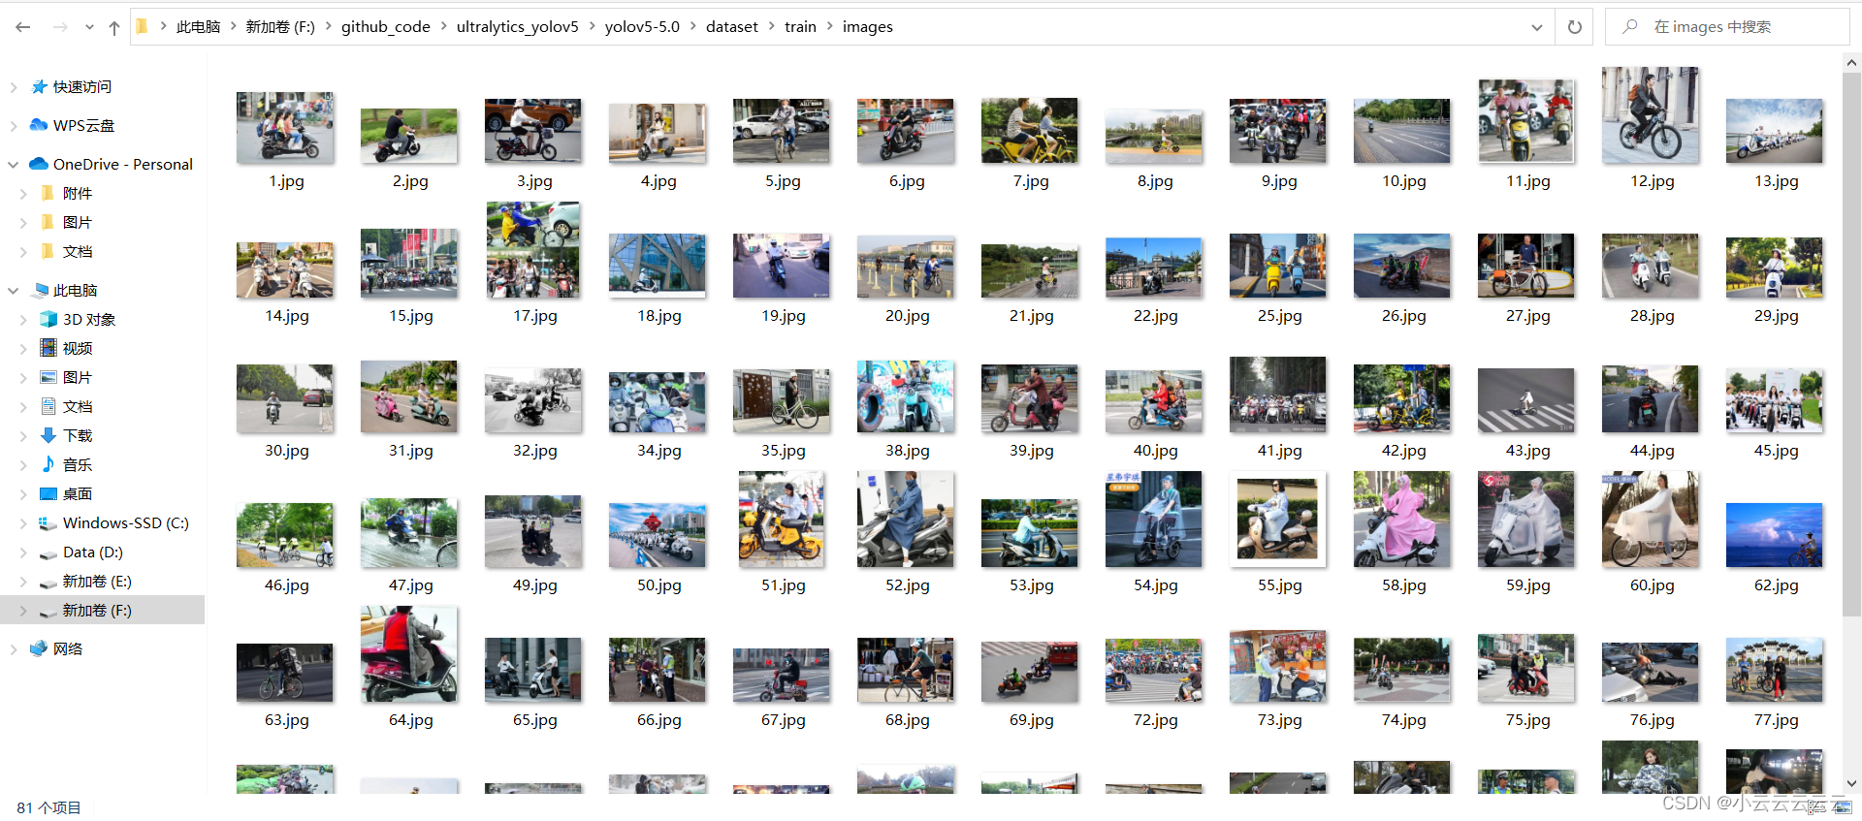Click the Refresh button in address bar
The image size is (1862, 821).
coord(1575,27)
